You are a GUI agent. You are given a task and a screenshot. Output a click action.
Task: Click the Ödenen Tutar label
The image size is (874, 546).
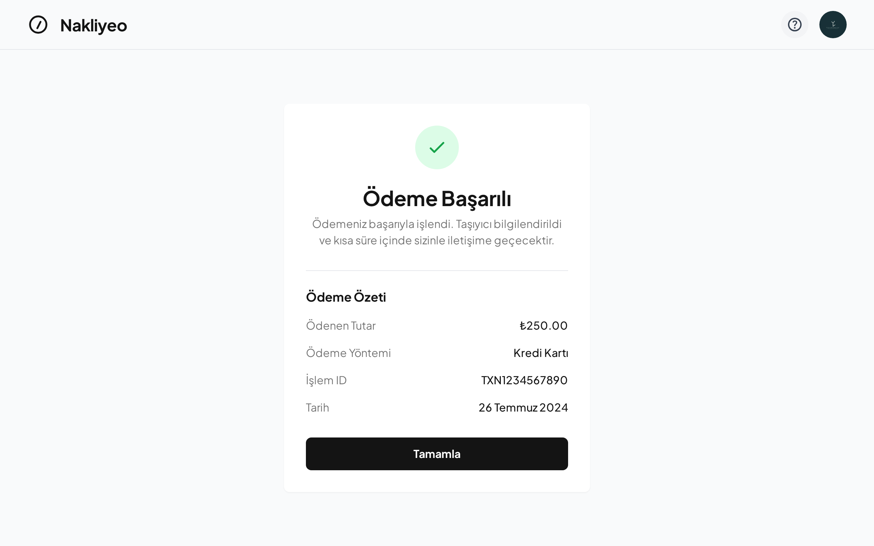(x=341, y=326)
